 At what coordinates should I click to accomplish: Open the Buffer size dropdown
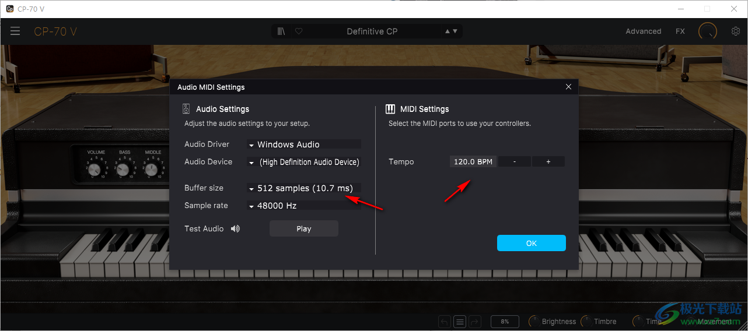point(303,188)
